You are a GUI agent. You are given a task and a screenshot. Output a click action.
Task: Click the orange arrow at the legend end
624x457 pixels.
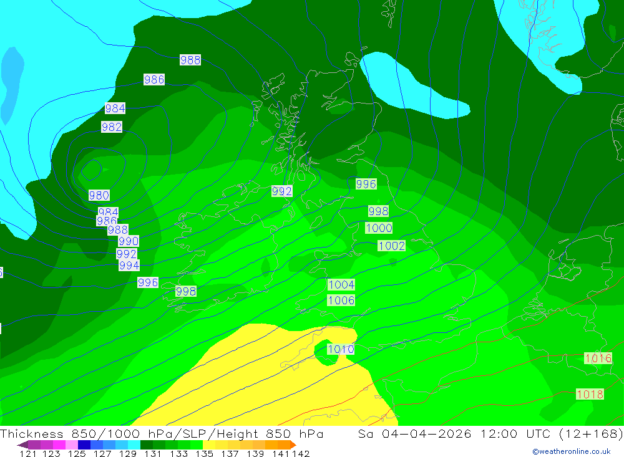click(x=293, y=445)
